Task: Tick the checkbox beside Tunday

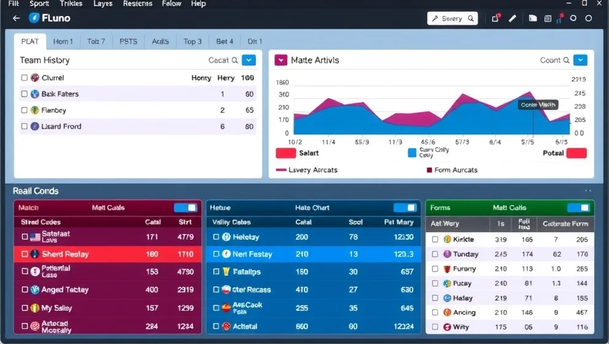Action: coord(435,254)
